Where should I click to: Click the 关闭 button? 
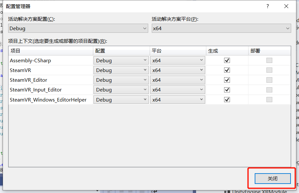(x=272, y=179)
